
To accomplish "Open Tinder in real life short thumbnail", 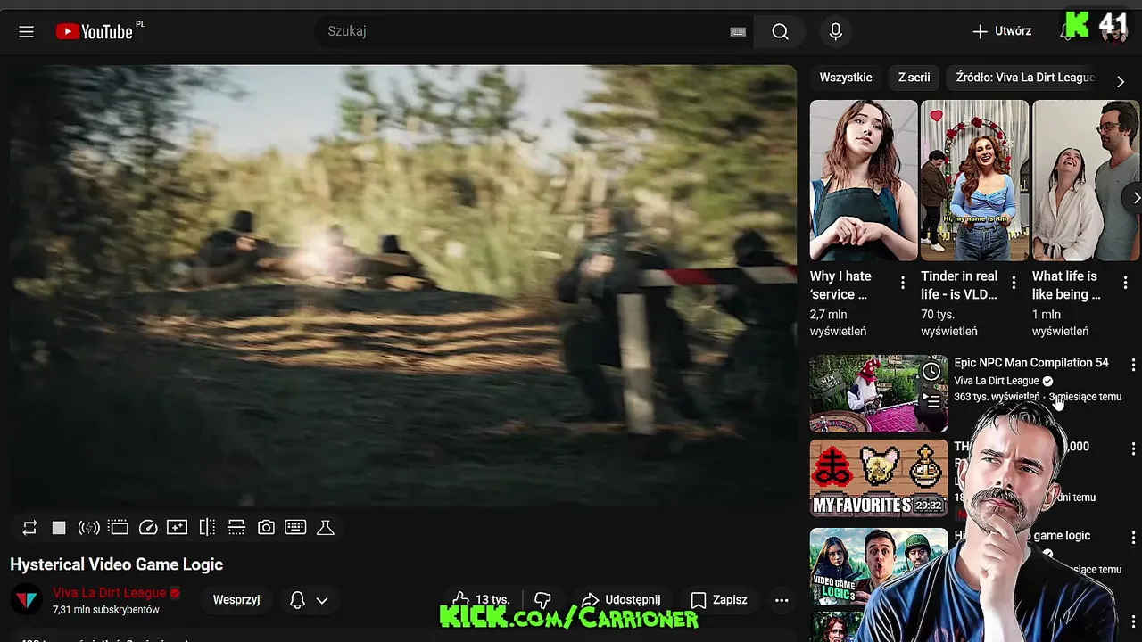I will [974, 180].
